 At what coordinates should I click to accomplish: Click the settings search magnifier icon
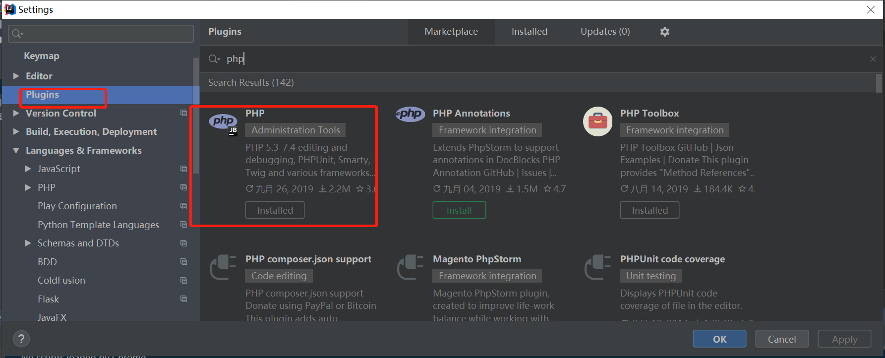pos(17,34)
